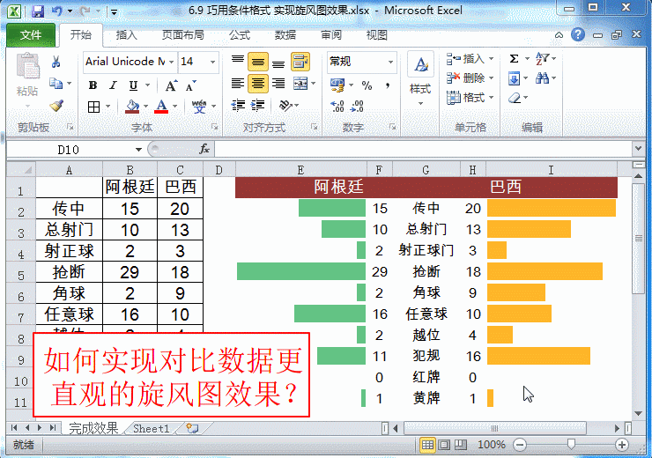Open the font name dropdown
The image size is (652, 458).
pyautogui.click(x=171, y=62)
